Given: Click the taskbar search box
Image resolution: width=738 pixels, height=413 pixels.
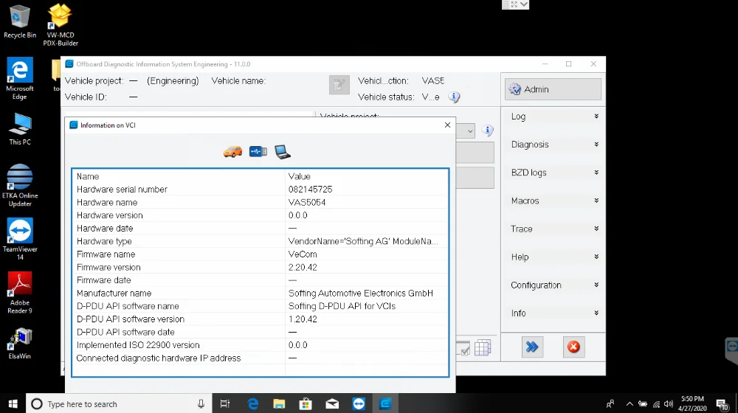Looking at the screenshot, I should point(119,404).
